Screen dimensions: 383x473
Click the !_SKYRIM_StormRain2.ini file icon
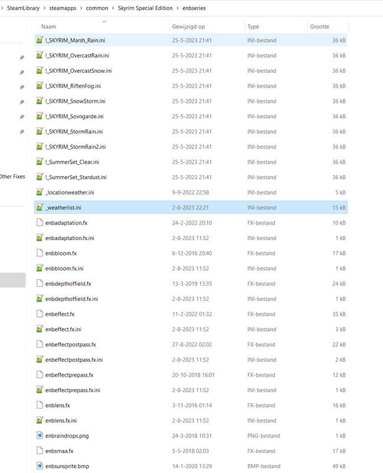[40, 146]
